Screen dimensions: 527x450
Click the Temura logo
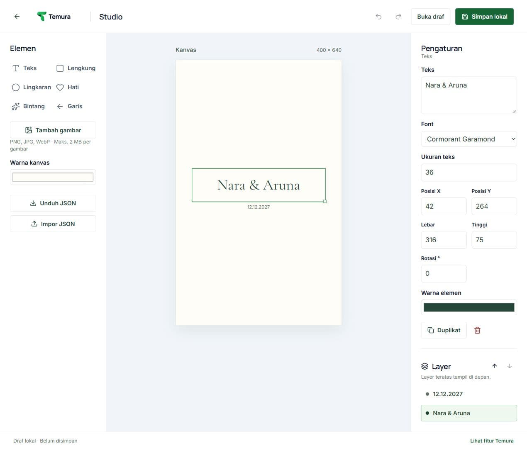(x=54, y=17)
